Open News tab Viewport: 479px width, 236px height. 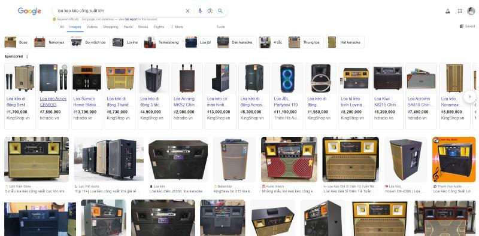[128, 27]
